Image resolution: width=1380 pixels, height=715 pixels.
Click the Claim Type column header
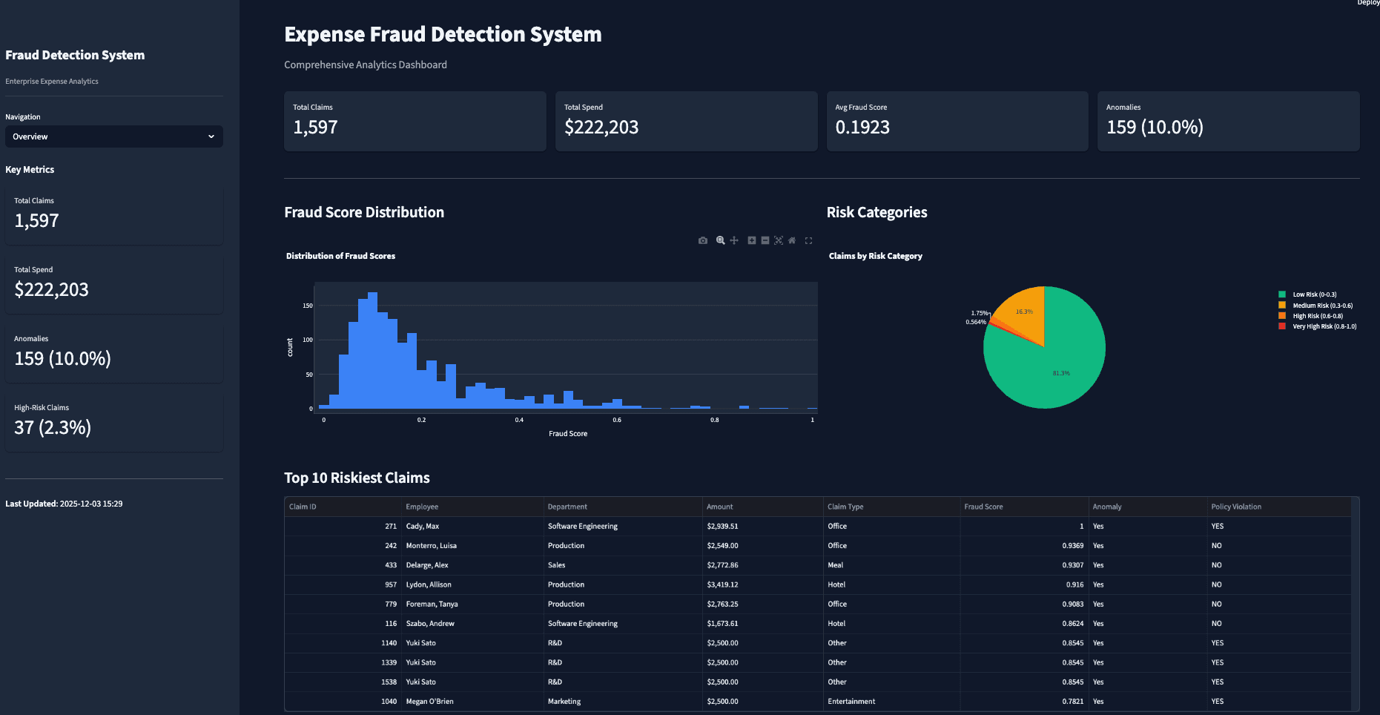pyautogui.click(x=891, y=507)
